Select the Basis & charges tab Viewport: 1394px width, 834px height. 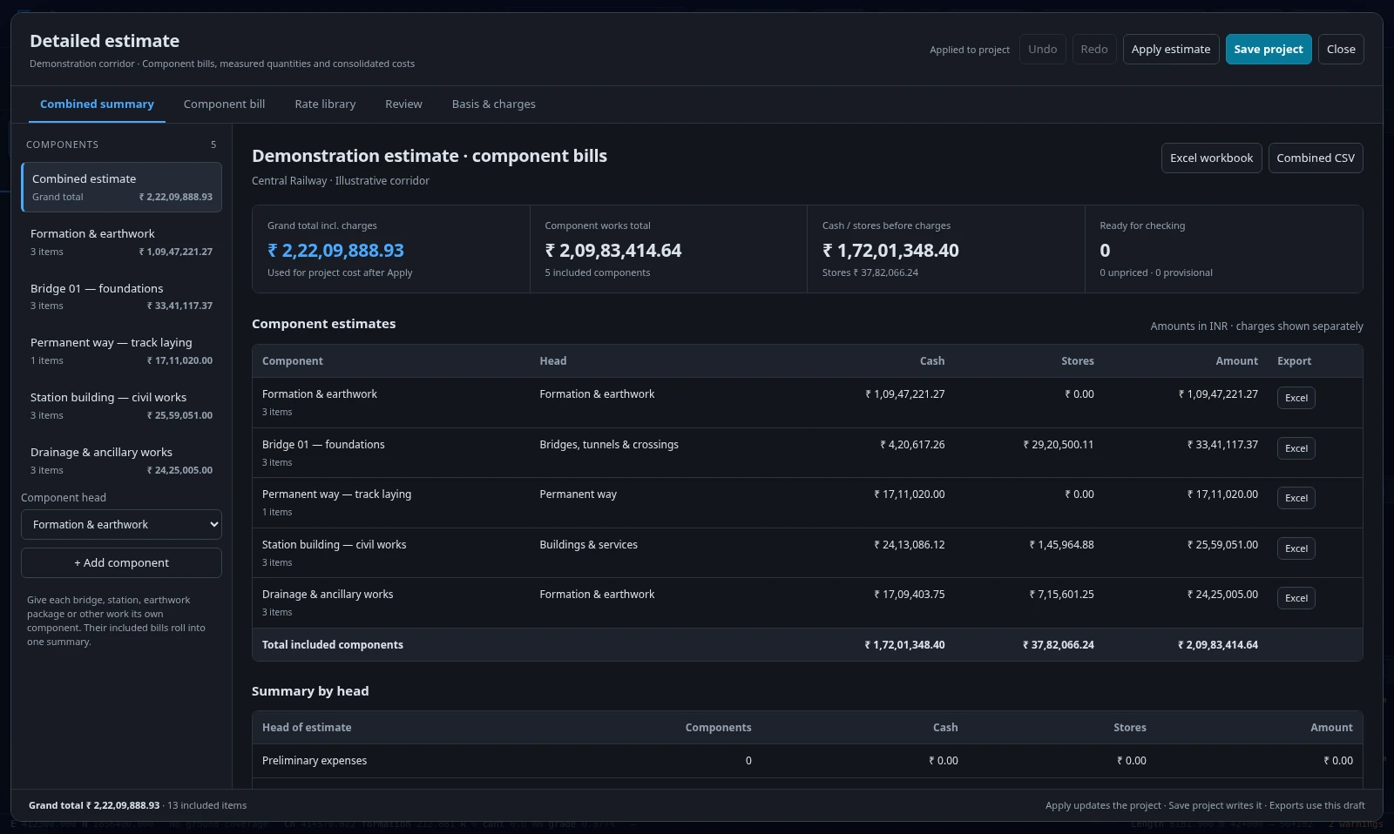click(x=493, y=104)
